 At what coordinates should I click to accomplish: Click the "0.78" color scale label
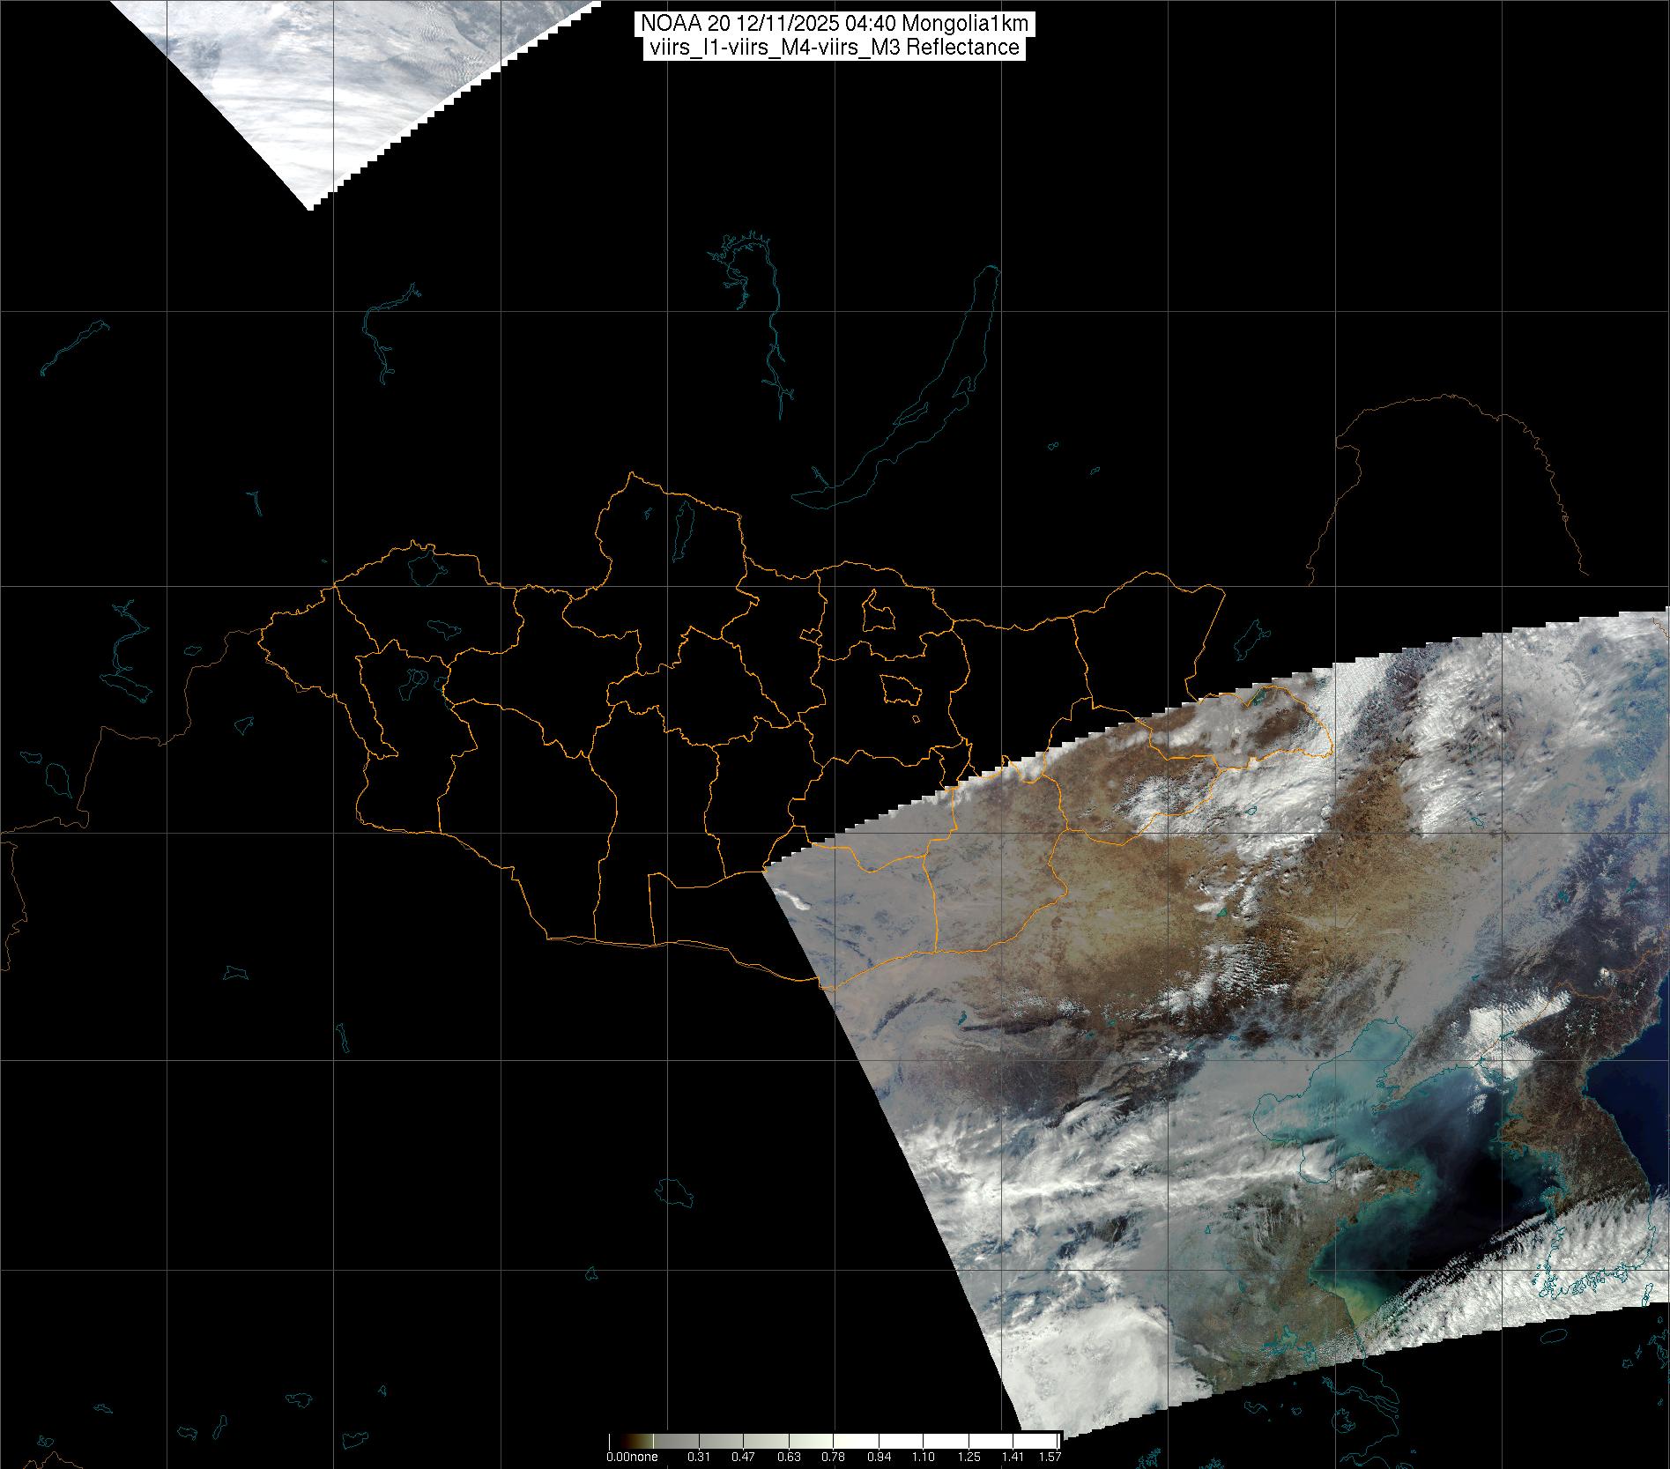(x=834, y=1457)
